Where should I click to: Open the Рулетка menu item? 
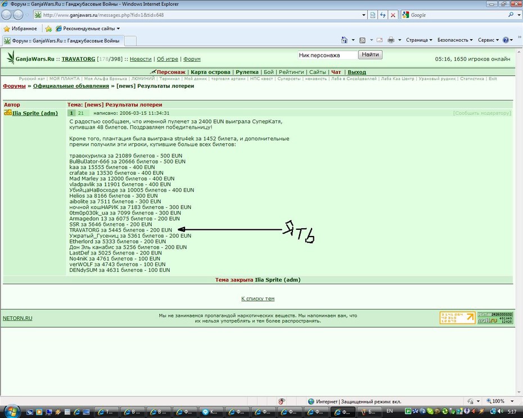247,72
